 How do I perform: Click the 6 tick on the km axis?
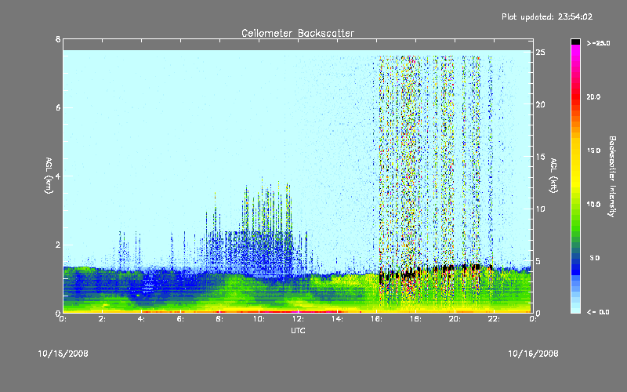click(x=58, y=107)
